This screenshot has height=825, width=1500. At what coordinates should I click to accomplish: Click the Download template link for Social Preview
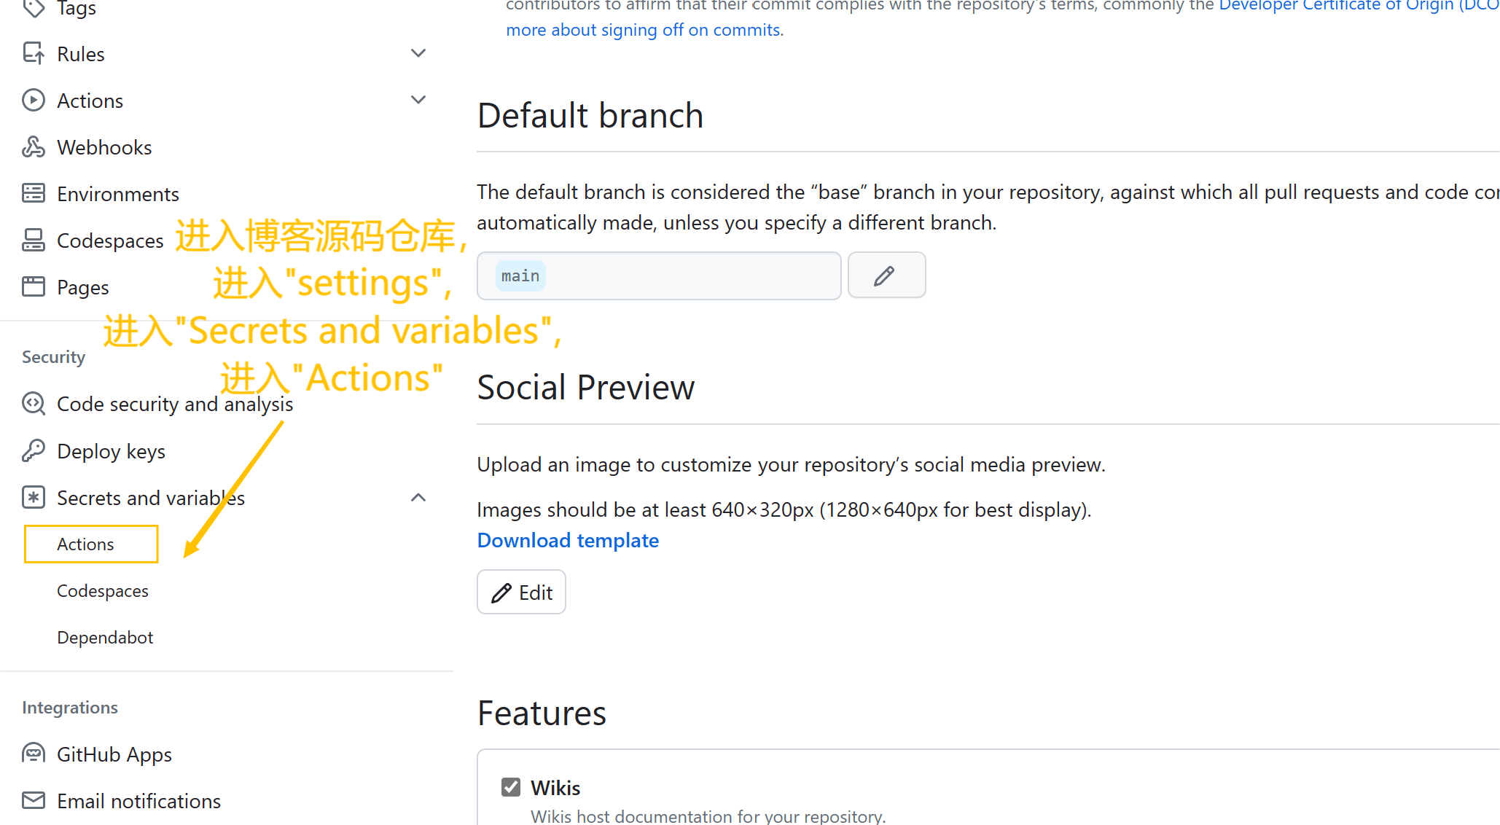pos(568,539)
